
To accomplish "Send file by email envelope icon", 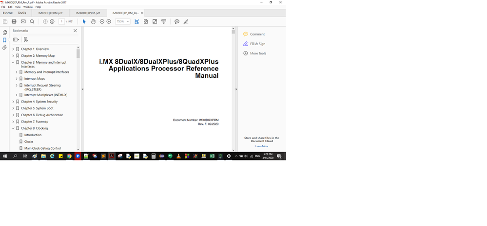I will (x=23, y=21).
